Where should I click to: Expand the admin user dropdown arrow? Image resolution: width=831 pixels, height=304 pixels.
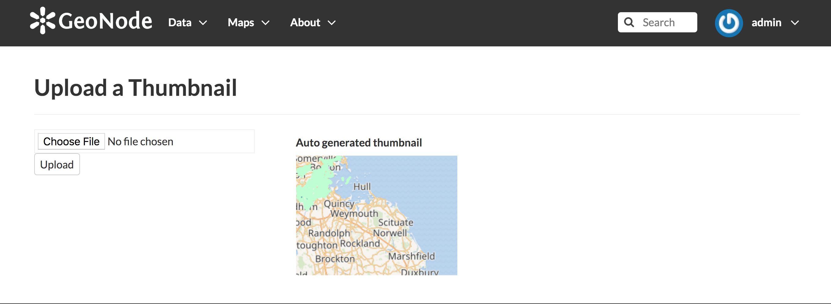[795, 23]
